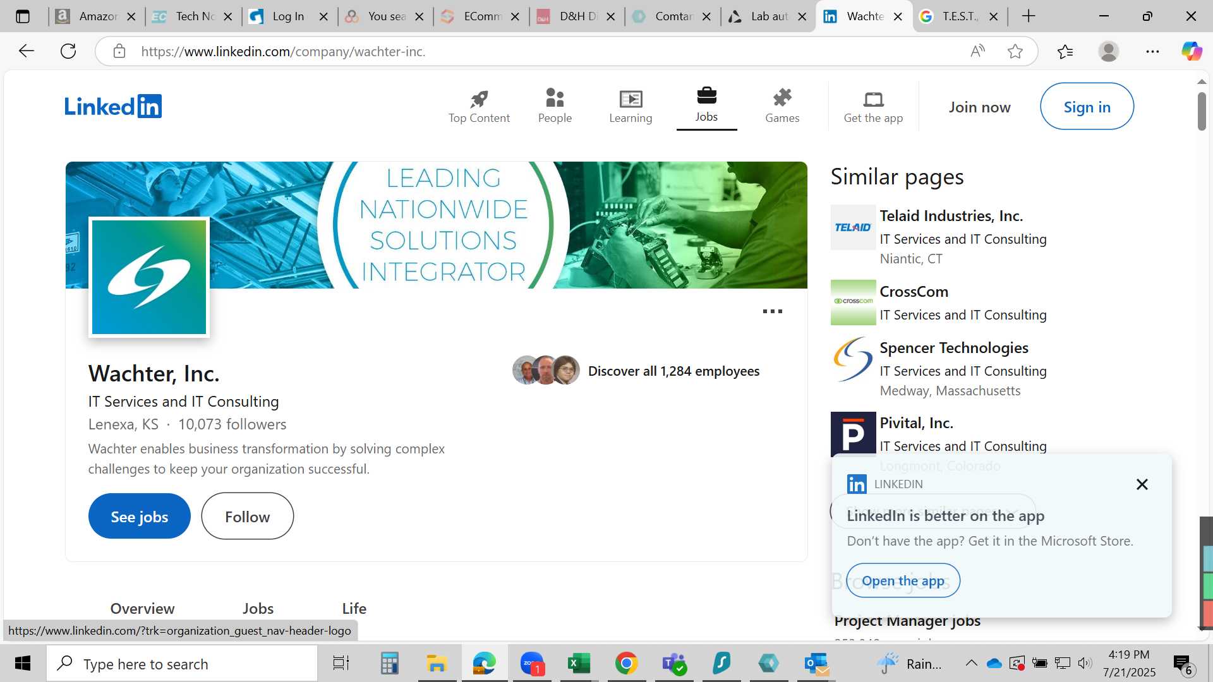
Task: Switch to the Lab aut browser tab
Action: tap(768, 16)
